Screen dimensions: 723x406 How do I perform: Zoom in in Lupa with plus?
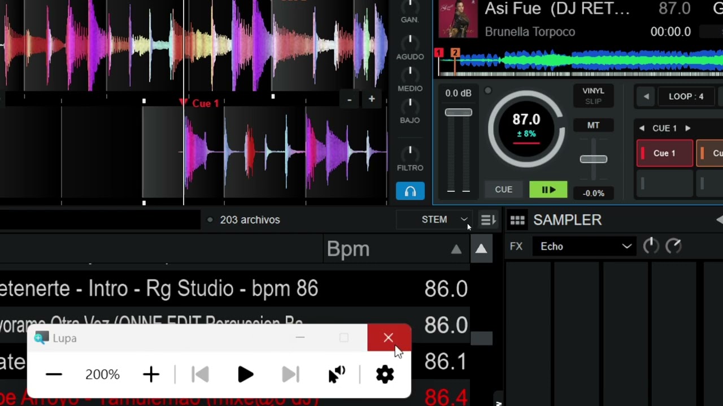(151, 374)
